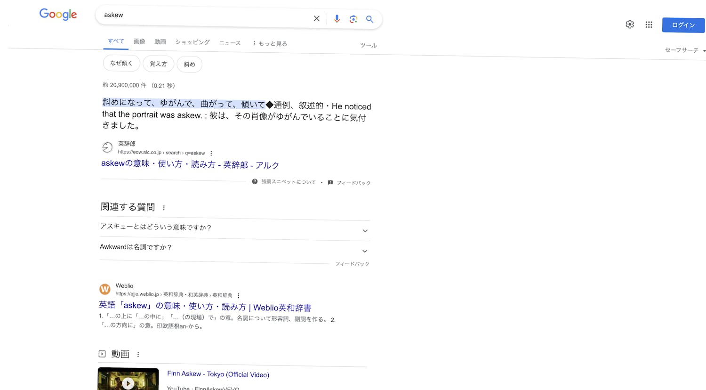Open askewの意味・使い方 英辞郎 link

pos(190,164)
